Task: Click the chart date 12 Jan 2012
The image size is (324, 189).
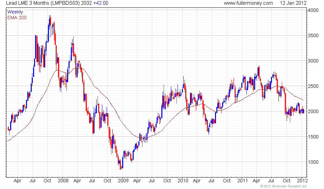Action: (x=293, y=3)
